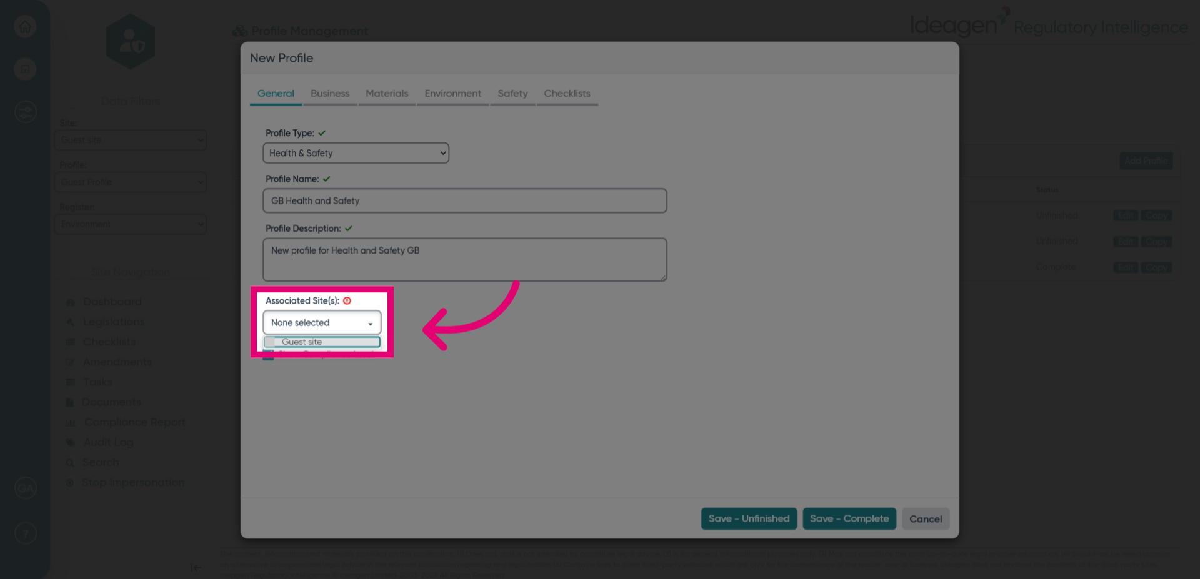This screenshot has height=579, width=1200.
Task: Go to the Checklists tab
Action: click(x=567, y=94)
